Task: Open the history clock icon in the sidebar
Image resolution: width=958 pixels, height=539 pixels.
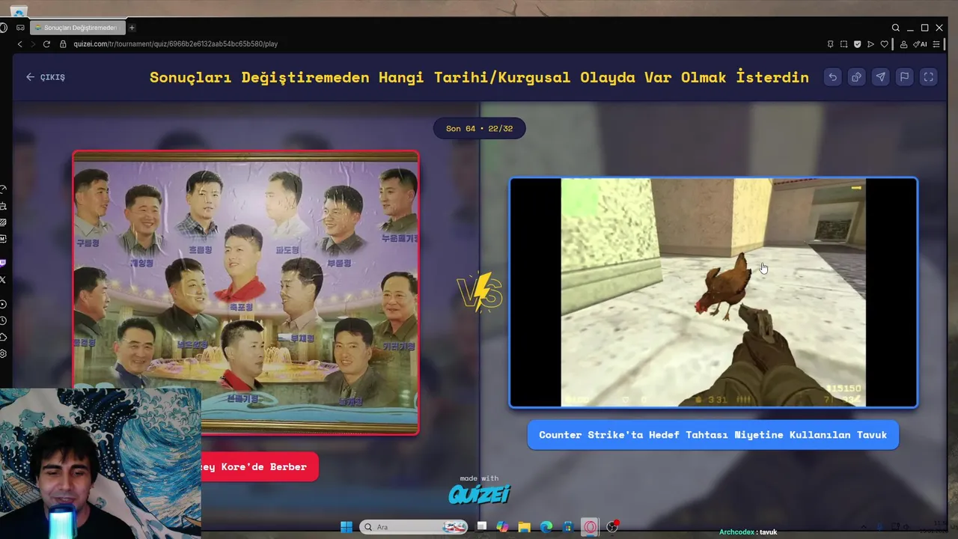Action: click(x=3, y=320)
